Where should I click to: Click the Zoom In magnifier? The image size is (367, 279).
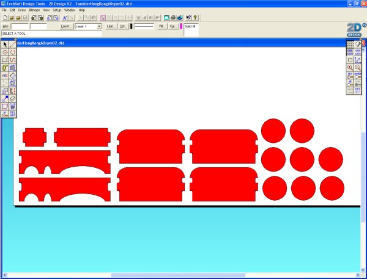pyautogui.click(x=350, y=68)
